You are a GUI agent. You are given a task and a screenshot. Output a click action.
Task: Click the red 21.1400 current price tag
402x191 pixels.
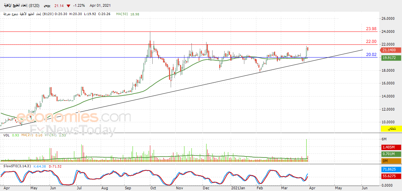(391, 50)
